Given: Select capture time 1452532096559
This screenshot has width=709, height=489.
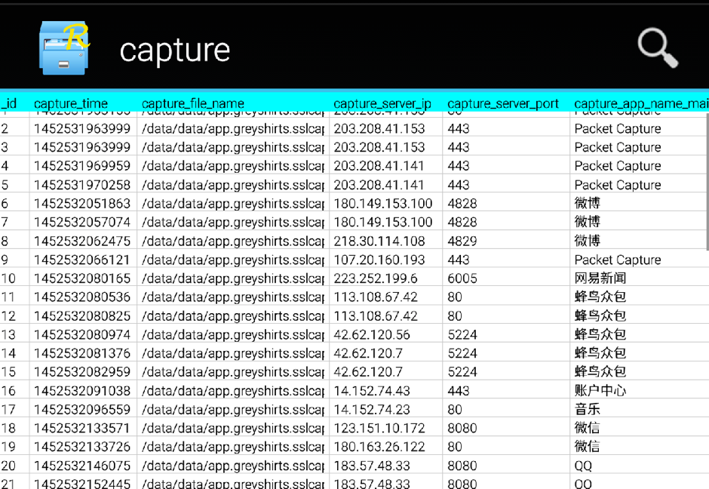Looking at the screenshot, I should (x=82, y=409).
